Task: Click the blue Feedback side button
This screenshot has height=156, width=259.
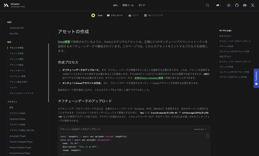Action: pos(256,78)
